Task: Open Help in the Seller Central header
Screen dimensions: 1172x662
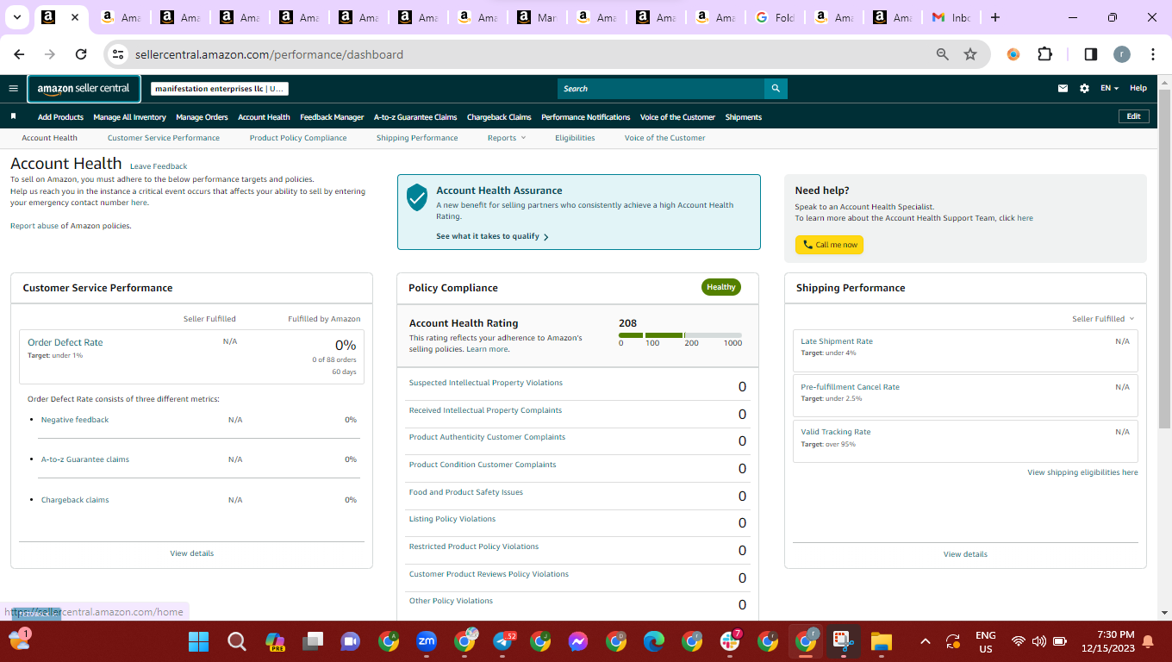Action: 1138,88
